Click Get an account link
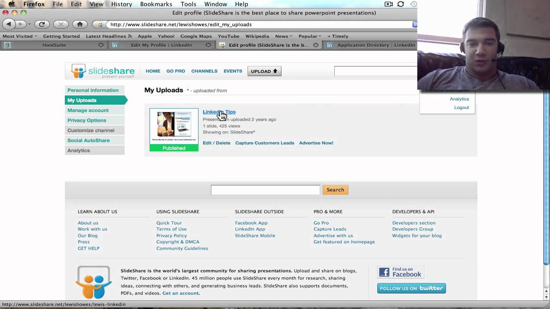This screenshot has width=550, height=309. (180, 293)
